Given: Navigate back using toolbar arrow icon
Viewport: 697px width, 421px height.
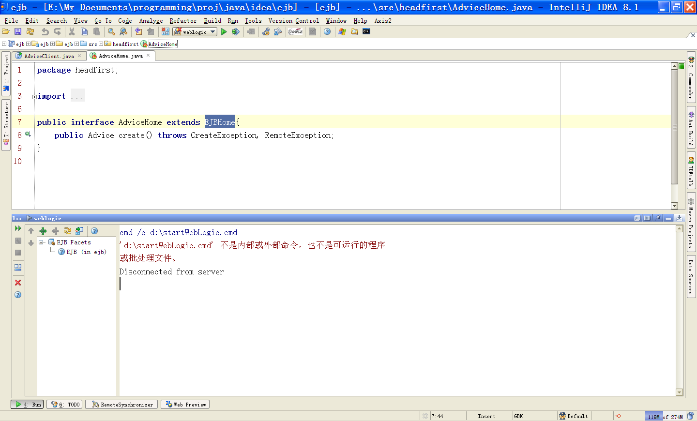Looking at the screenshot, I should pos(138,31).
